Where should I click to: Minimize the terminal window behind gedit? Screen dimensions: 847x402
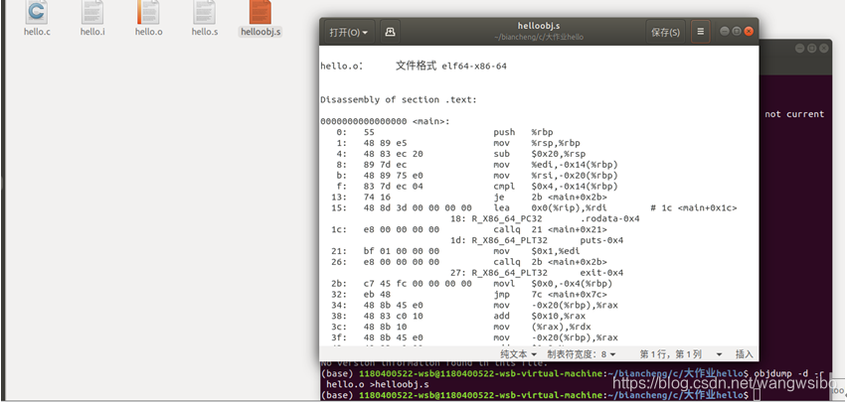800,49
